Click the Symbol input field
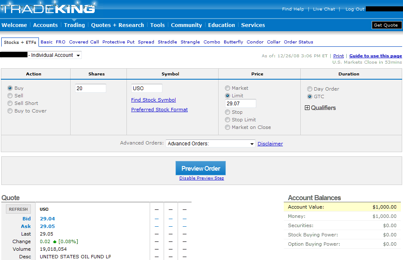This screenshot has height=260, width=403. (x=146, y=88)
